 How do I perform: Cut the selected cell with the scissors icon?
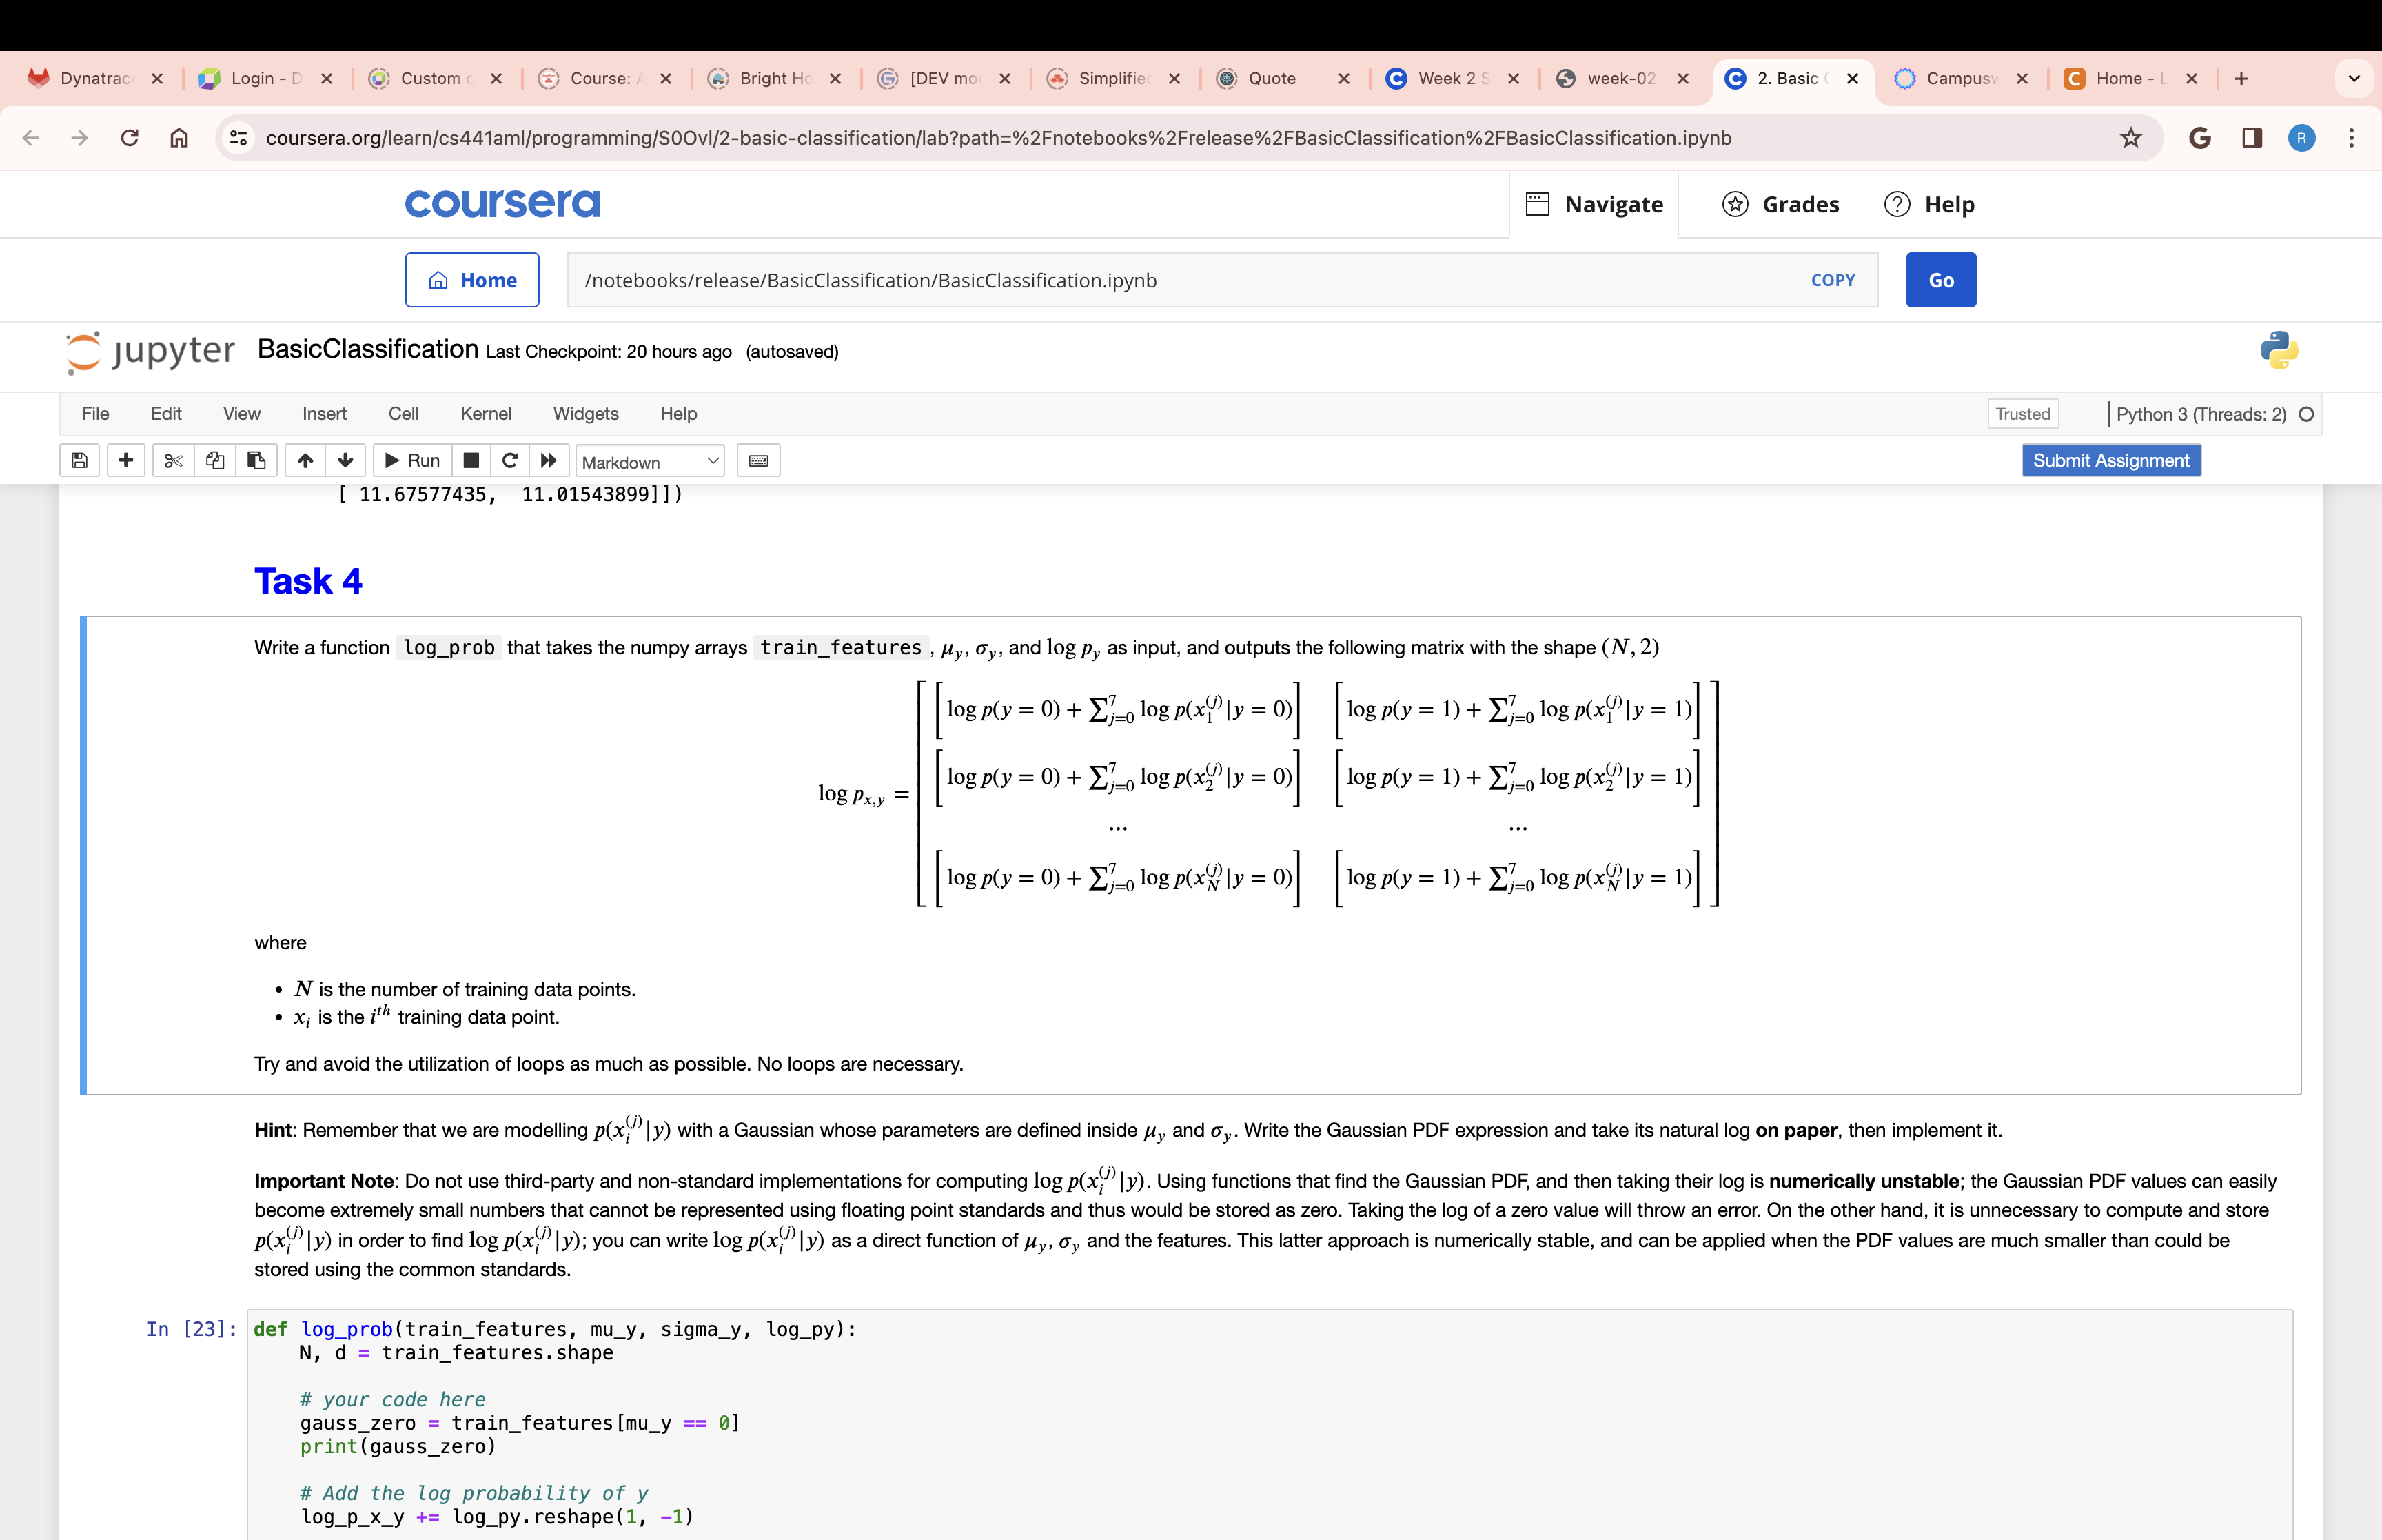(173, 460)
